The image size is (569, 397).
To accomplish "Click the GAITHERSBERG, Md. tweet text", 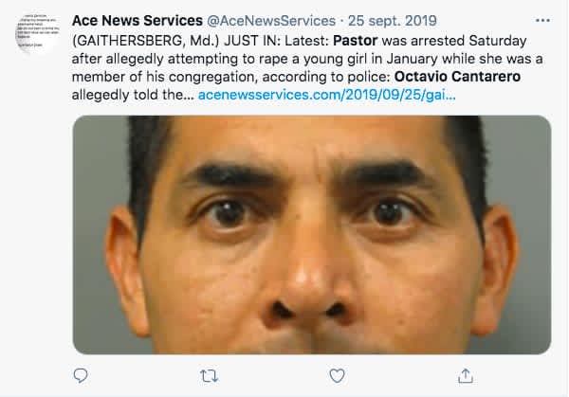I will pos(145,41).
